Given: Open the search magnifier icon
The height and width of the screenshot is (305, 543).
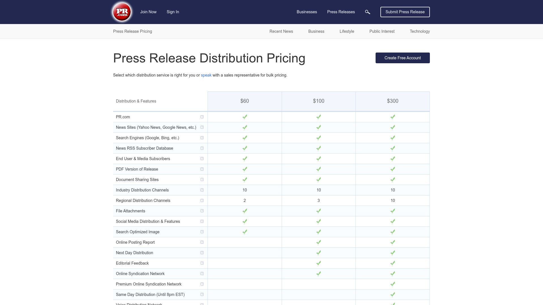Looking at the screenshot, I should coord(368,12).
